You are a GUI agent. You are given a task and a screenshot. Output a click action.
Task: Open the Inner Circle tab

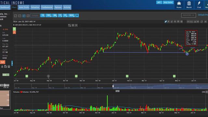pyautogui.click(x=24, y=7)
